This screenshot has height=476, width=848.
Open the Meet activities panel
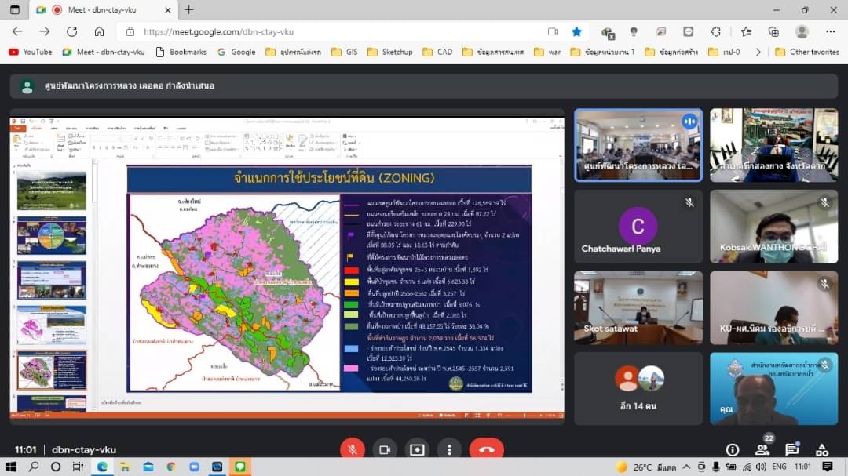(822, 449)
